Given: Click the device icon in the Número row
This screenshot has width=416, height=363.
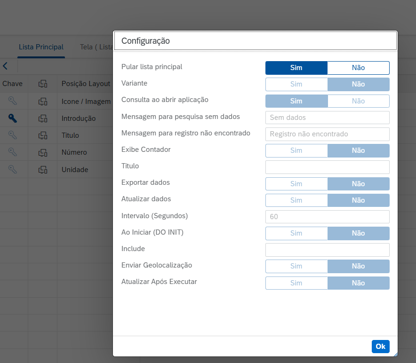Looking at the screenshot, I should (43, 152).
